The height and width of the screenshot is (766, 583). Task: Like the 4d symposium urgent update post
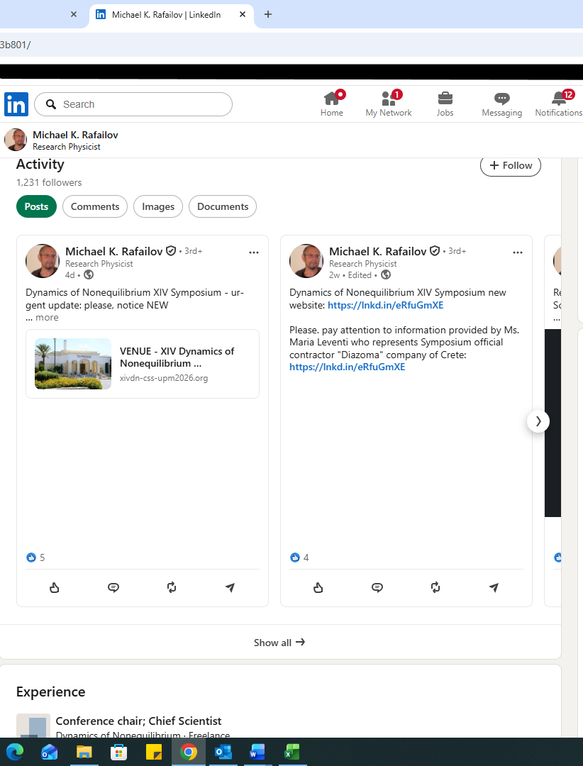[x=54, y=588]
